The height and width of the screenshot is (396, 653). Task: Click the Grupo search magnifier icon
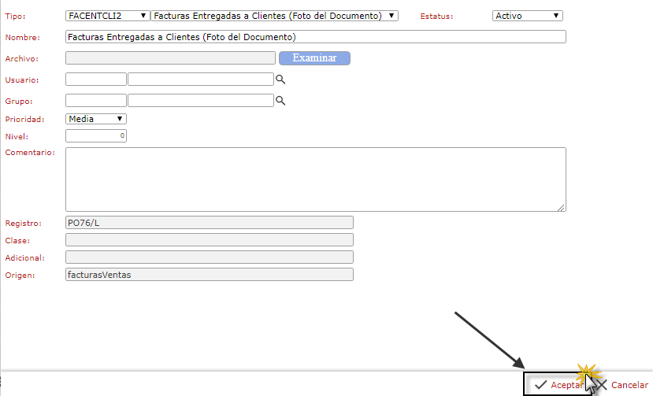point(280,101)
